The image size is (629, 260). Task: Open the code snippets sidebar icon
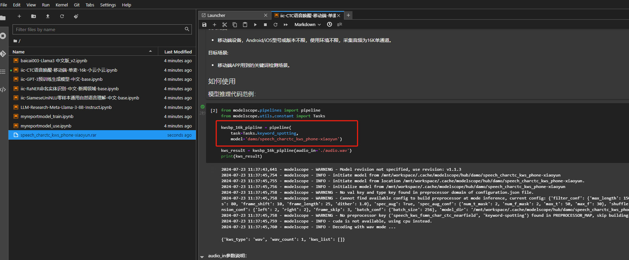pos(3,90)
